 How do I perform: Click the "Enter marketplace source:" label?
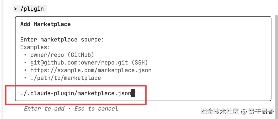coord(62,40)
